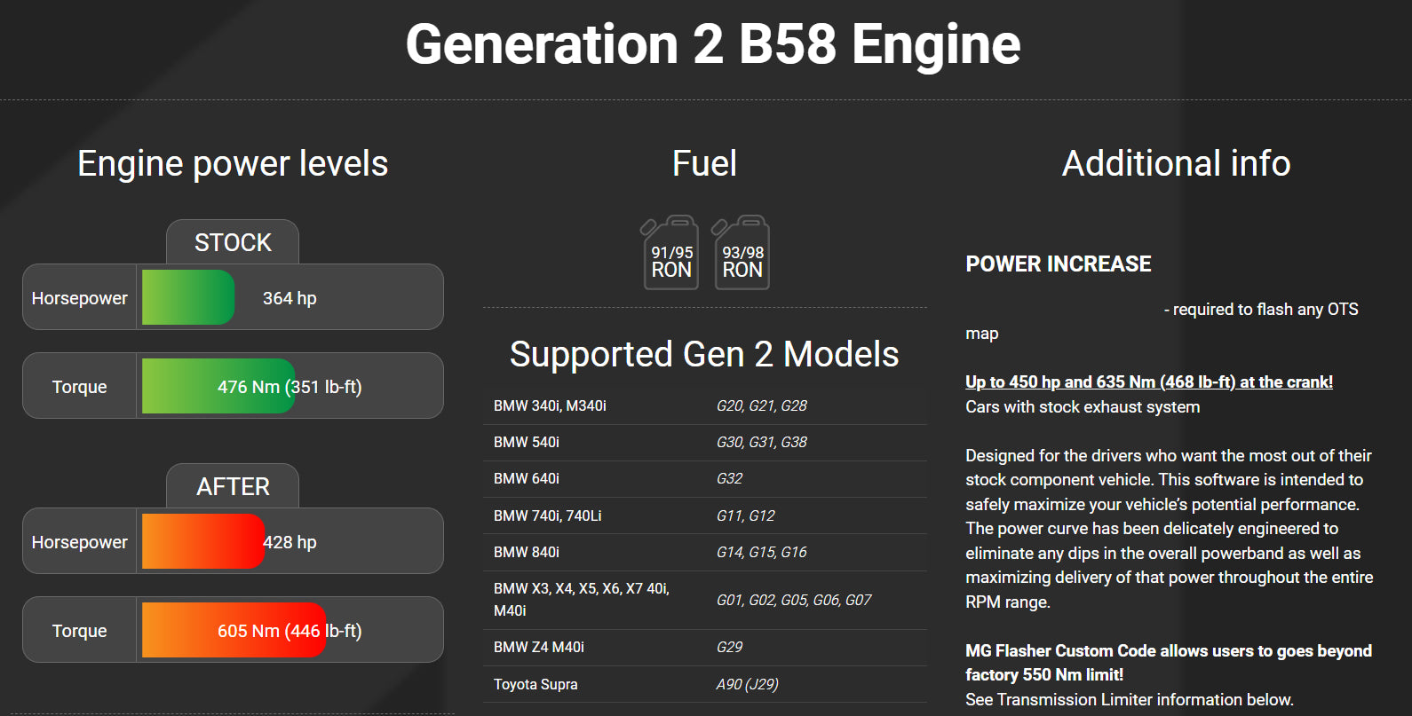Viewport: 1412px width, 716px height.
Task: Select the 'BMW 340i, M340i' model row
Action: click(705, 405)
